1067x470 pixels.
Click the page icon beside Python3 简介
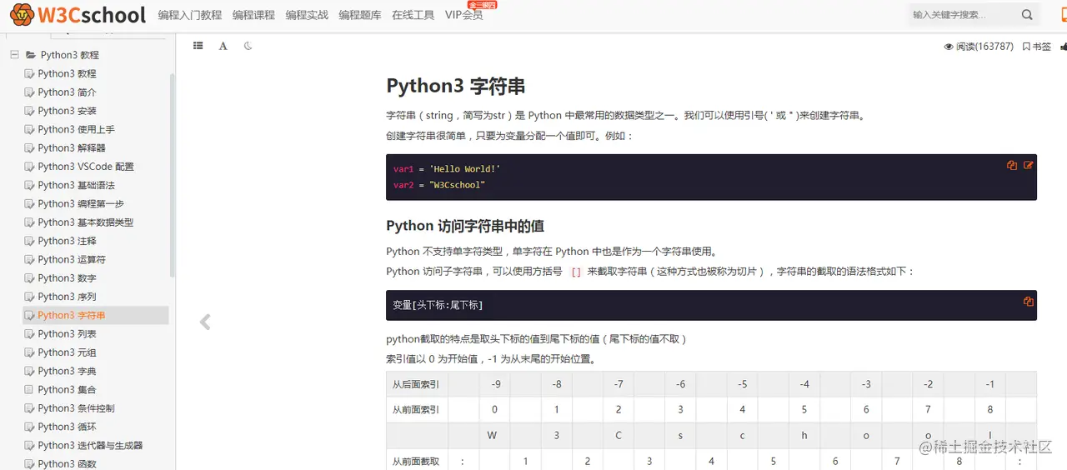(x=29, y=92)
